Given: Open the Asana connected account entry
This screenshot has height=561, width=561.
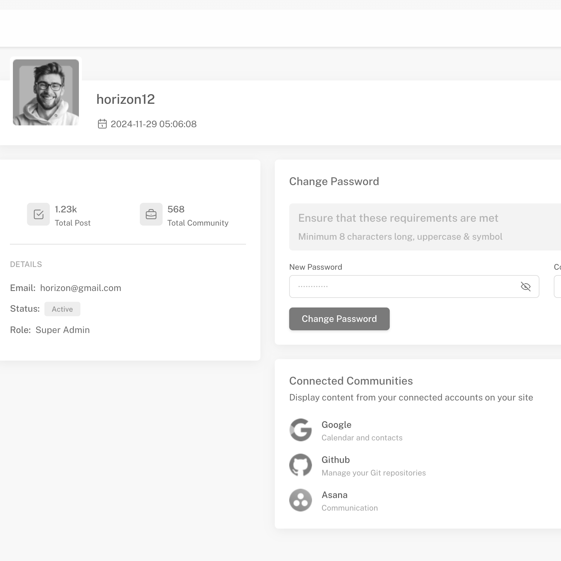Looking at the screenshot, I should point(334,495).
